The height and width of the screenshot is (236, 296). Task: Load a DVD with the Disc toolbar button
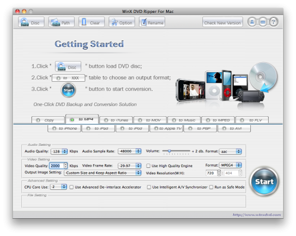click(31, 22)
